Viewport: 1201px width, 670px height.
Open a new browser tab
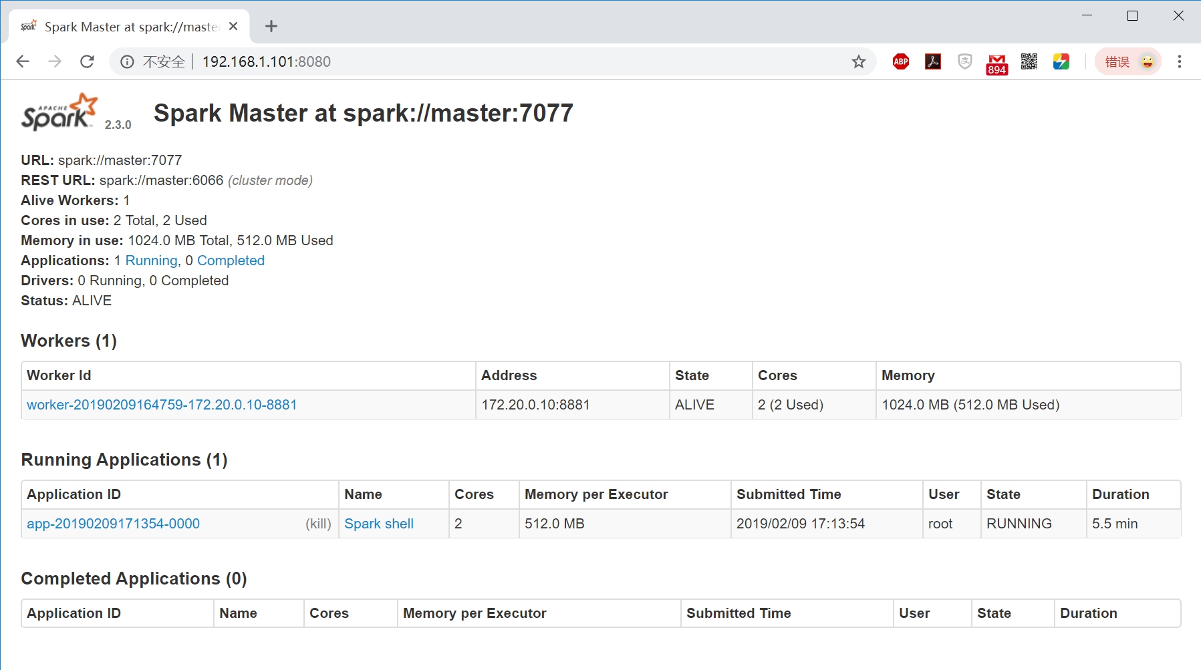(x=271, y=26)
